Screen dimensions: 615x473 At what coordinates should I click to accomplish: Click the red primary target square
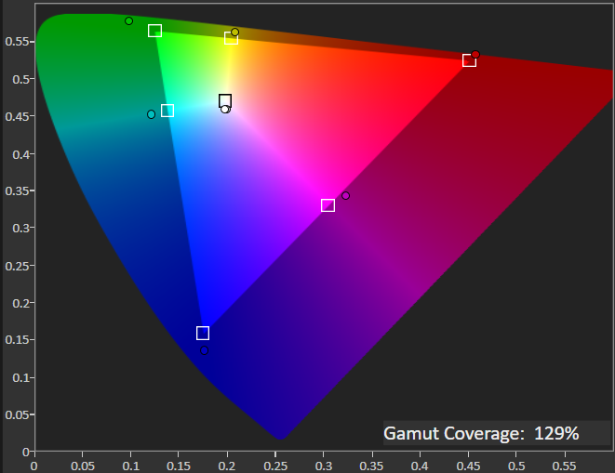pyautogui.click(x=469, y=60)
